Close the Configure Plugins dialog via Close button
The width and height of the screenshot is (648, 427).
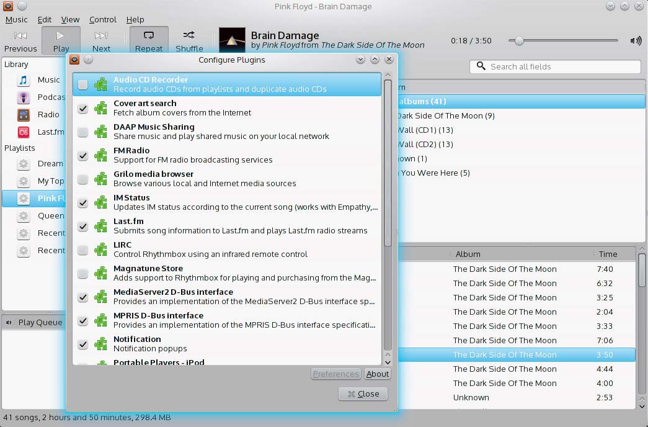pos(363,394)
